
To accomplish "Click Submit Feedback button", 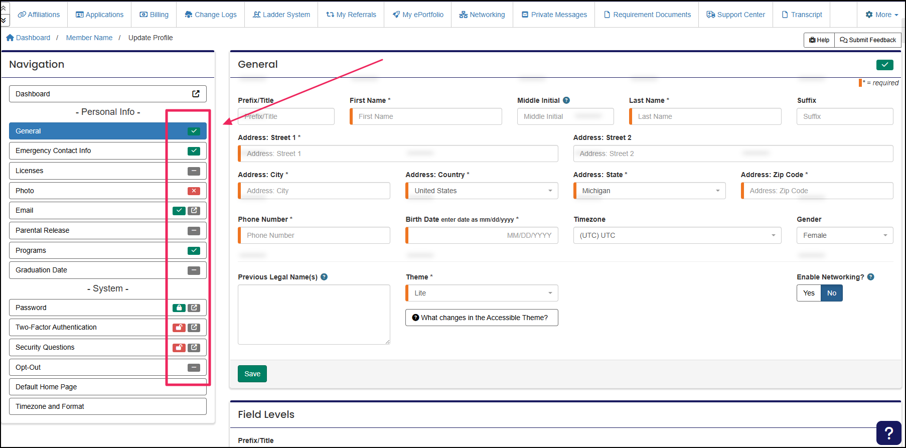I will pos(868,40).
